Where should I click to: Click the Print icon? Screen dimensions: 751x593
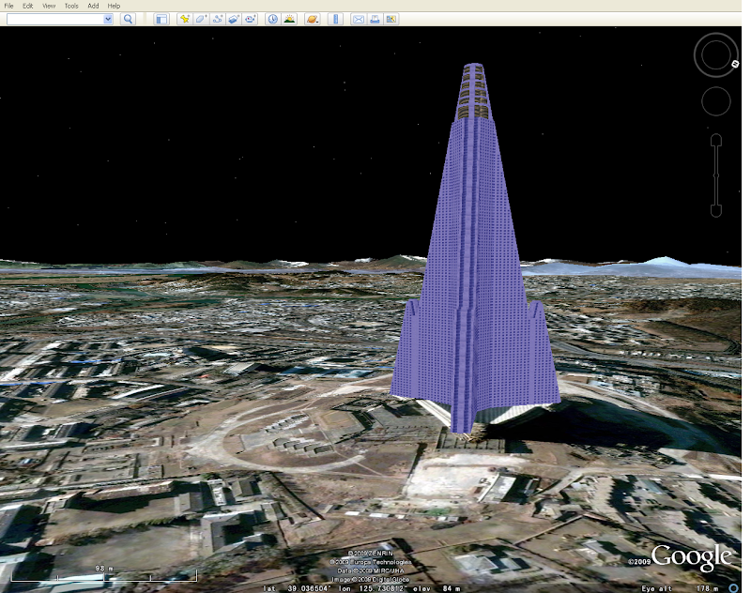[x=375, y=19]
